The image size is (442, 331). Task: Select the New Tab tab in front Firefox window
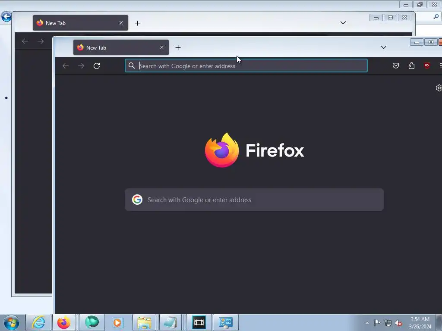click(x=121, y=47)
